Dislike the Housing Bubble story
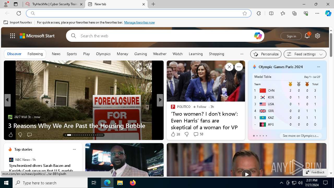The image size is (334, 188). (x=20, y=135)
